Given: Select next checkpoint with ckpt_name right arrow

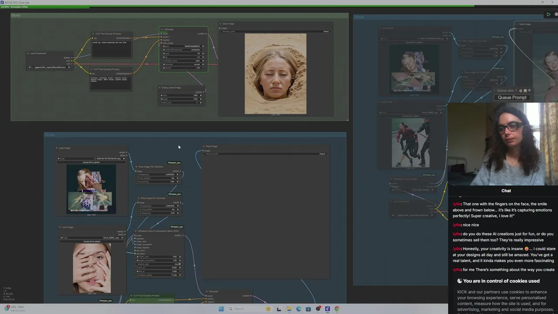Looking at the screenshot, I should click(68, 67).
